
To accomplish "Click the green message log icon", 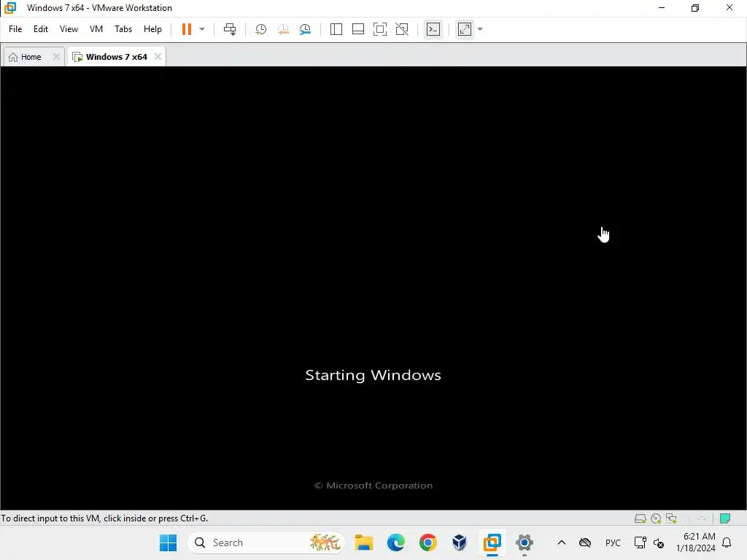I will (725, 518).
